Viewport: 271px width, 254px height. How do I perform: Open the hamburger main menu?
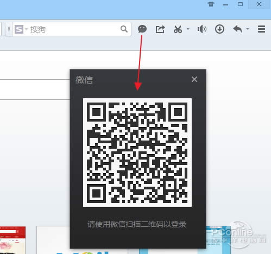click(261, 29)
